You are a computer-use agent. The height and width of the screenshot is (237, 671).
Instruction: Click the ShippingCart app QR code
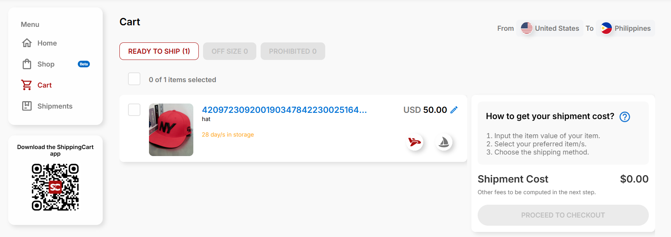click(x=55, y=187)
